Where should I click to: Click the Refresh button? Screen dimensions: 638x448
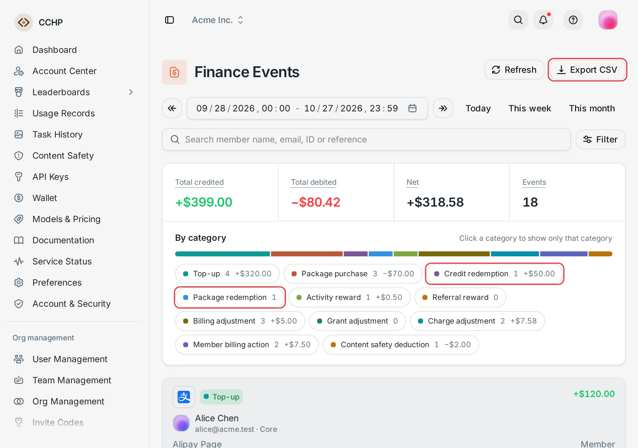point(514,70)
